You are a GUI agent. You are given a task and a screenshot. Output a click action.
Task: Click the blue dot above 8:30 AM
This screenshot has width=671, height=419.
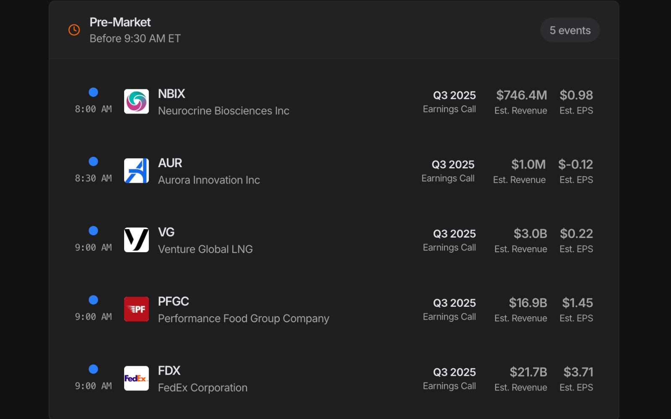(94, 161)
